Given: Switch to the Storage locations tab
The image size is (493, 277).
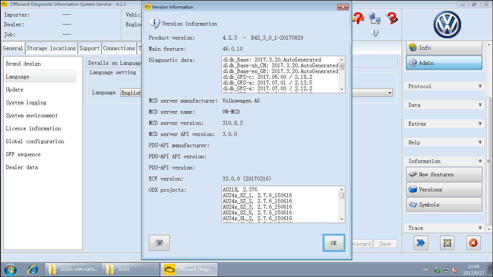Looking at the screenshot, I should [51, 48].
